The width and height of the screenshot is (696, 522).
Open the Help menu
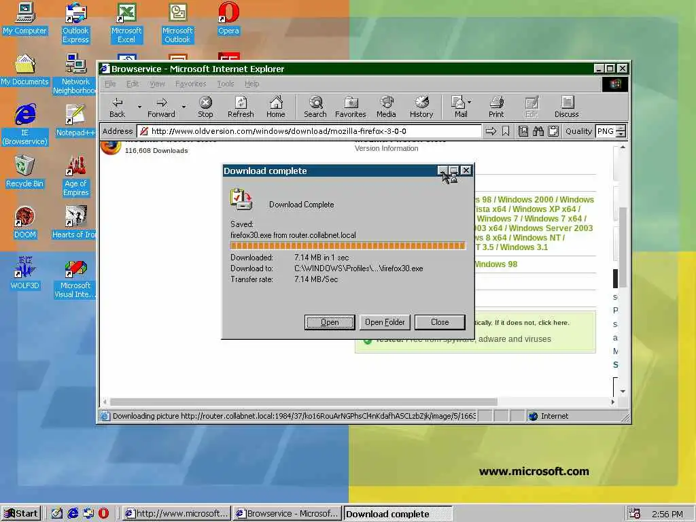coord(251,84)
